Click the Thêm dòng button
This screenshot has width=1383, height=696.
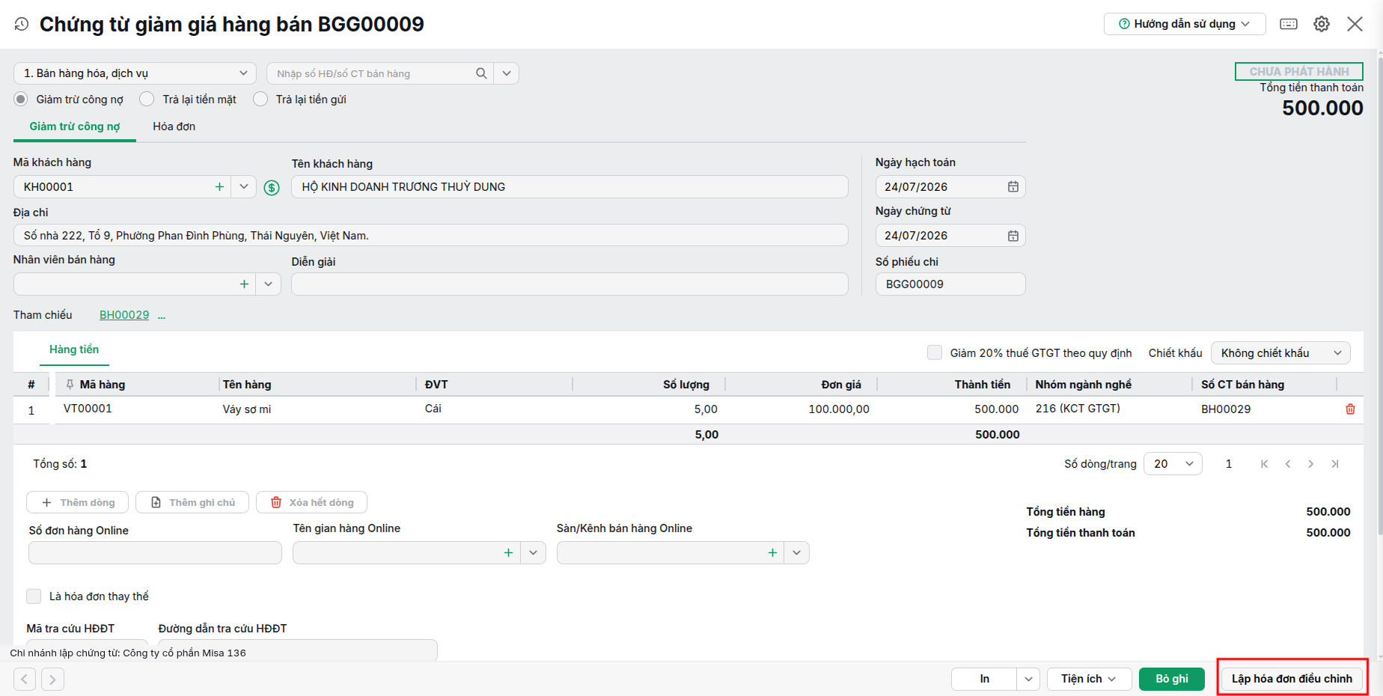78,502
